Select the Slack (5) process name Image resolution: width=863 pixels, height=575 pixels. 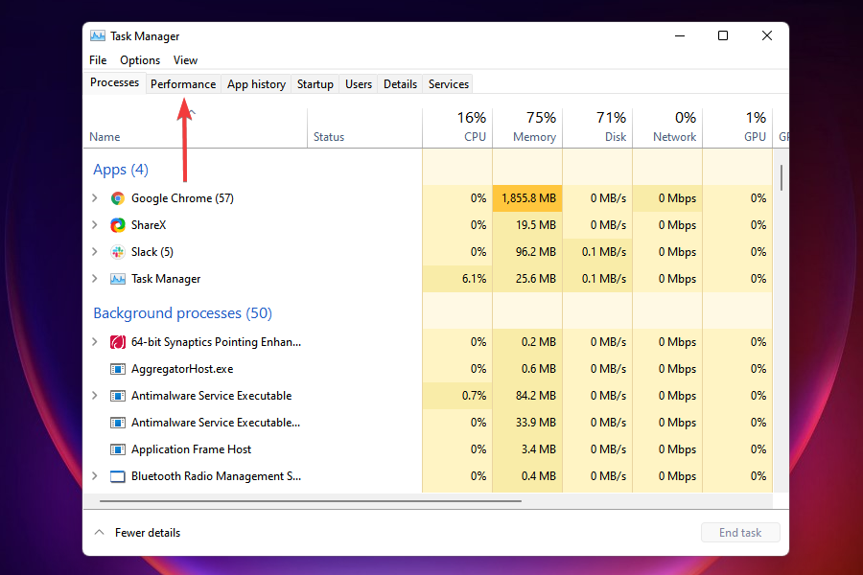click(152, 252)
